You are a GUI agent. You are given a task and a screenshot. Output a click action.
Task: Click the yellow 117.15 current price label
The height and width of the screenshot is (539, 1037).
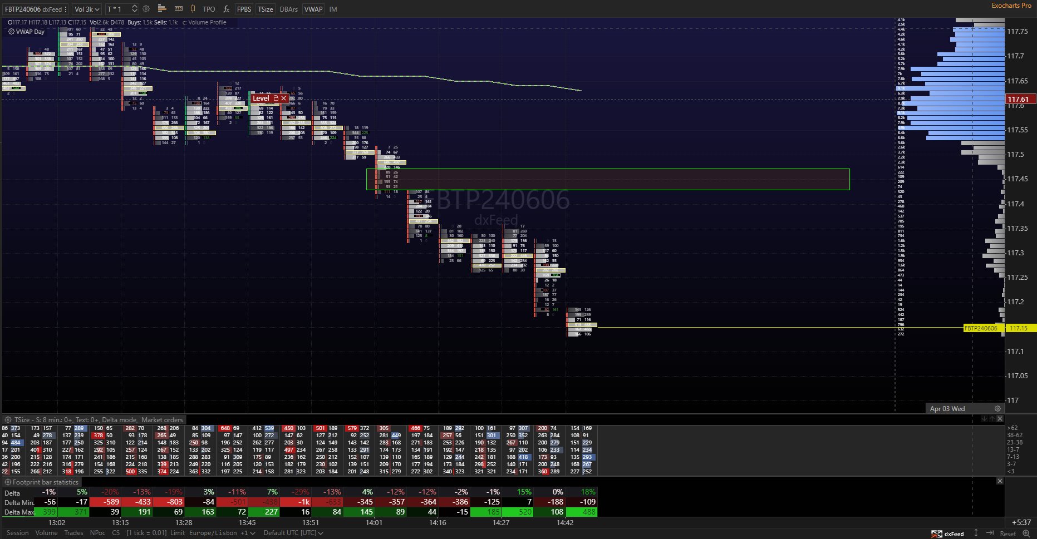pyautogui.click(x=1021, y=328)
